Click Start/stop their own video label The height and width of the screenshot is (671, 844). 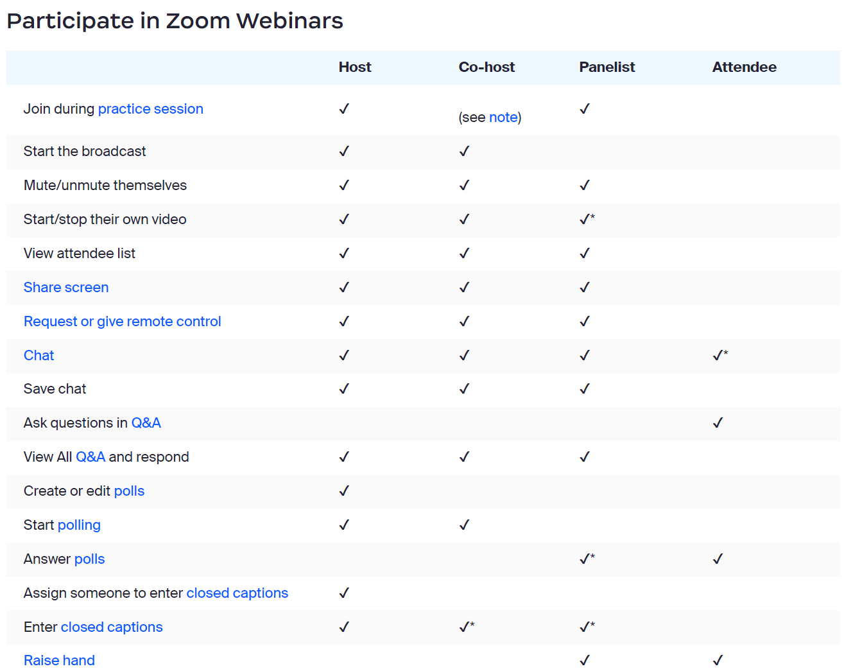coord(105,219)
